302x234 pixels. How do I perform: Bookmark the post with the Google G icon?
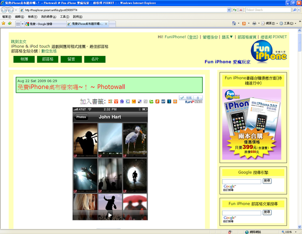coord(128,102)
